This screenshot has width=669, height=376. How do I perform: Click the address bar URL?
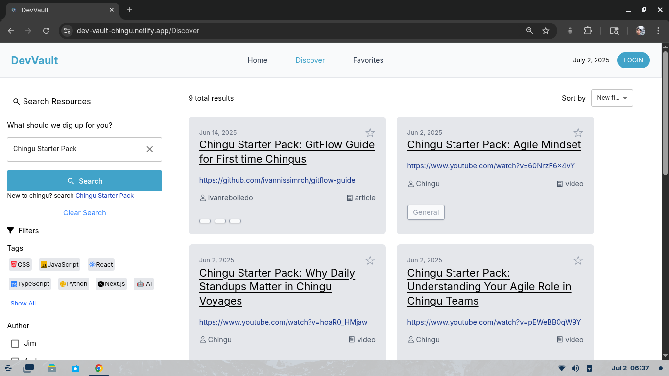pyautogui.click(x=138, y=31)
